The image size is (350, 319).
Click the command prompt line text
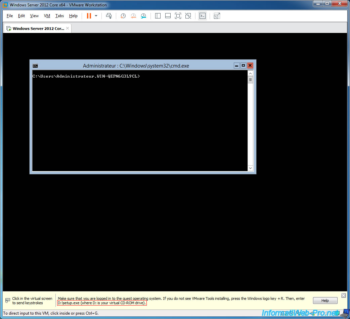click(x=86, y=76)
